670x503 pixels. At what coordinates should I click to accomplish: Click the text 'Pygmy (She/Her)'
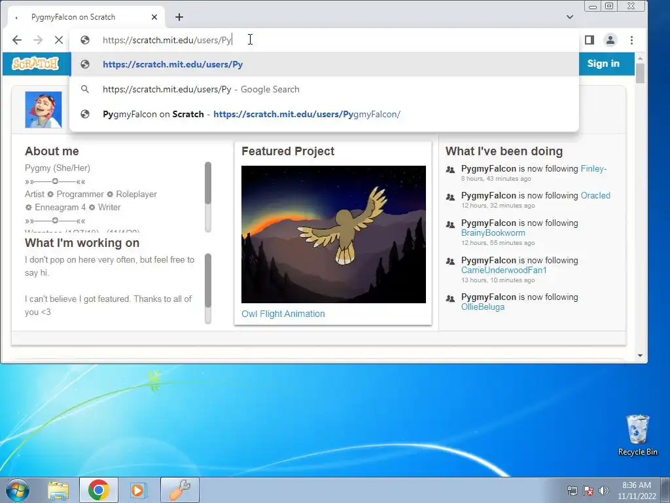click(58, 168)
